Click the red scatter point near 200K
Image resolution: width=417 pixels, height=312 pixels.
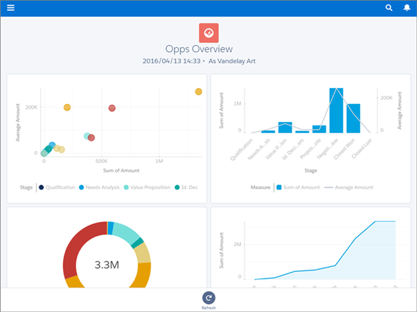click(x=112, y=108)
